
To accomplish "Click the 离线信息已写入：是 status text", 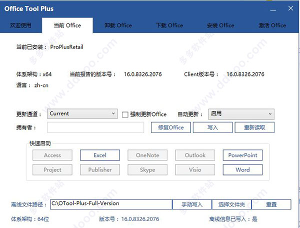I will pos(233,219).
